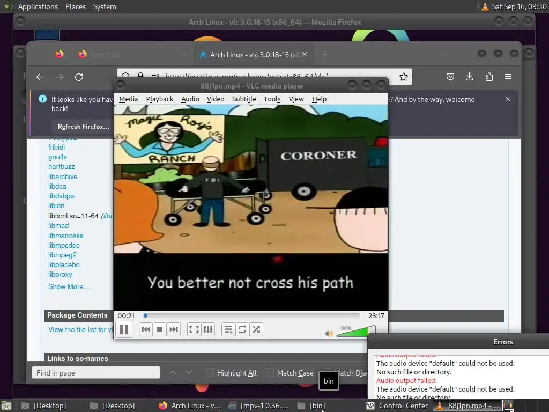
Task: Open the gnutls dependency link
Action: pyautogui.click(x=57, y=157)
